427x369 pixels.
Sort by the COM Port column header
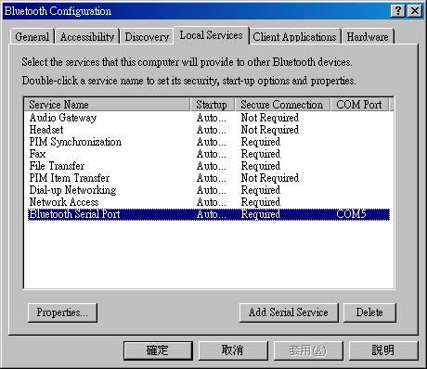point(359,105)
